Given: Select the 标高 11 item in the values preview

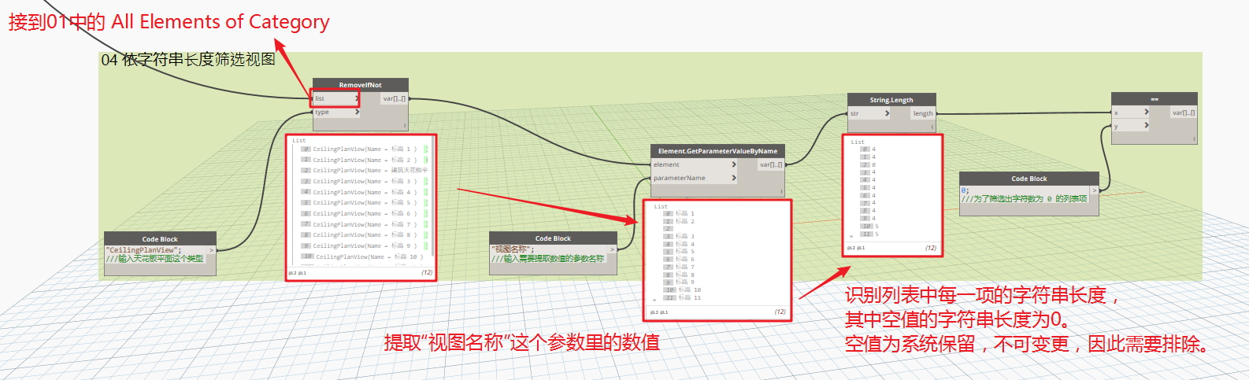Looking at the screenshot, I should tap(682, 297).
